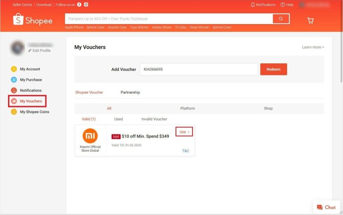Show the Invalid Voucher list

click(154, 119)
